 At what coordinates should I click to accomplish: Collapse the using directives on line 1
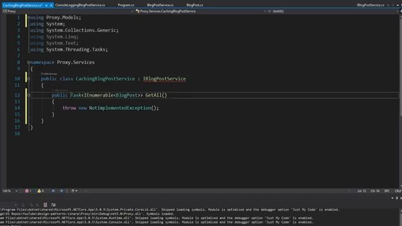(x=28, y=18)
